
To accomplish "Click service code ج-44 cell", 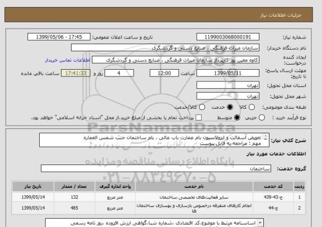I will (273, 208).
